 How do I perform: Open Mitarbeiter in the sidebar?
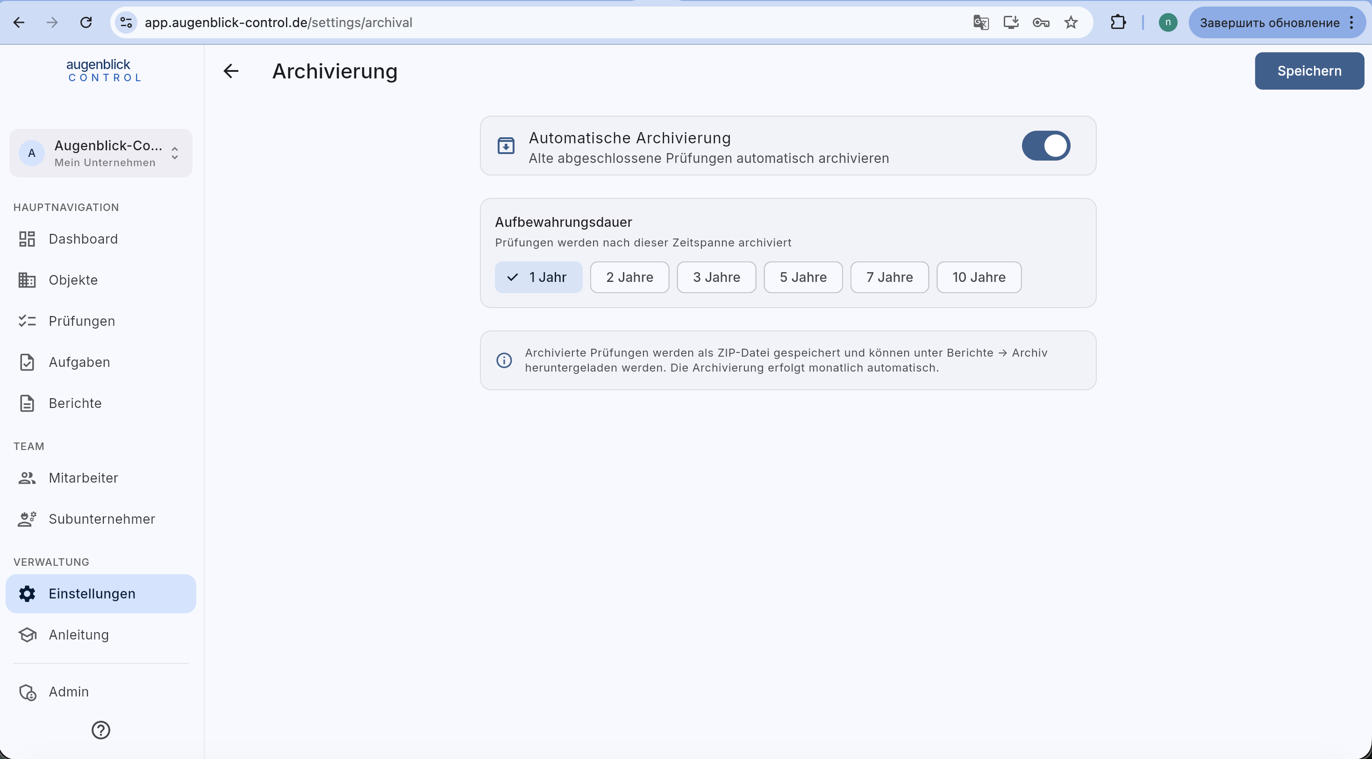point(100,478)
